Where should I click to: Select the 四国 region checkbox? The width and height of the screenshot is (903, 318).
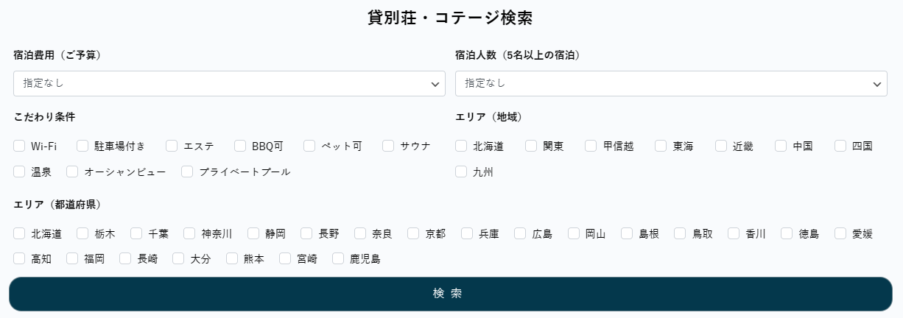[840, 146]
